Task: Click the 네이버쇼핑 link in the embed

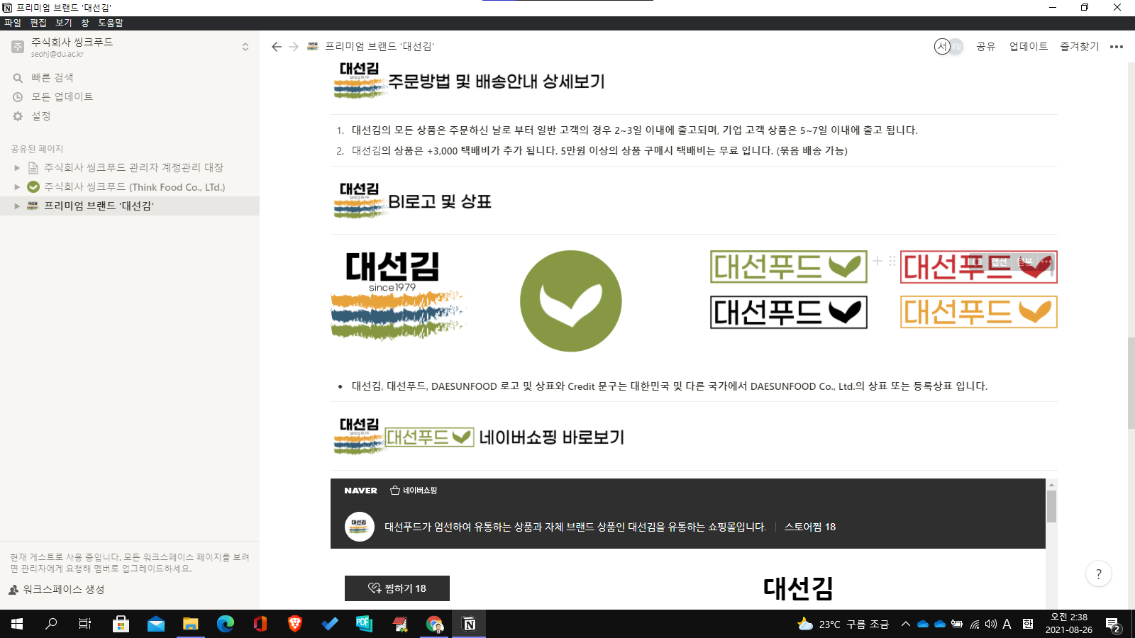Action: (x=414, y=491)
